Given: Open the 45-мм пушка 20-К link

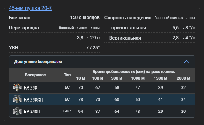Looking at the screenshot, I should coord(30,8).
